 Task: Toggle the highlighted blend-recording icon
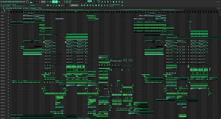click(56, 2)
